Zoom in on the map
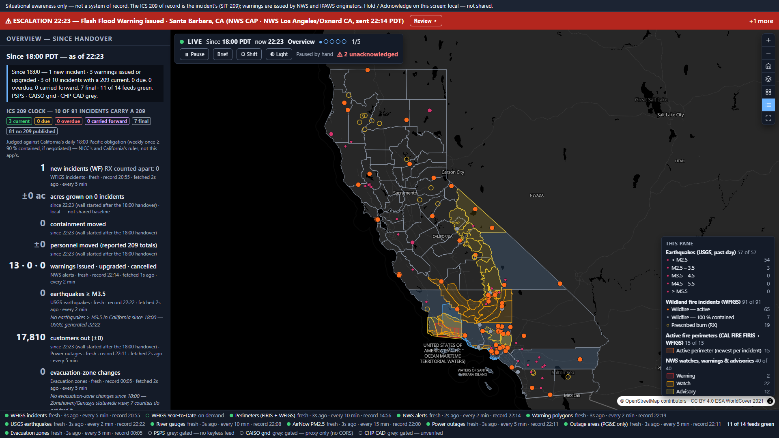779x438 pixels. (x=768, y=40)
